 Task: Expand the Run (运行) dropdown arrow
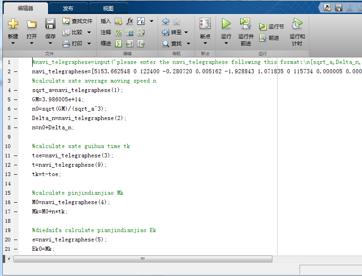pos(226,43)
